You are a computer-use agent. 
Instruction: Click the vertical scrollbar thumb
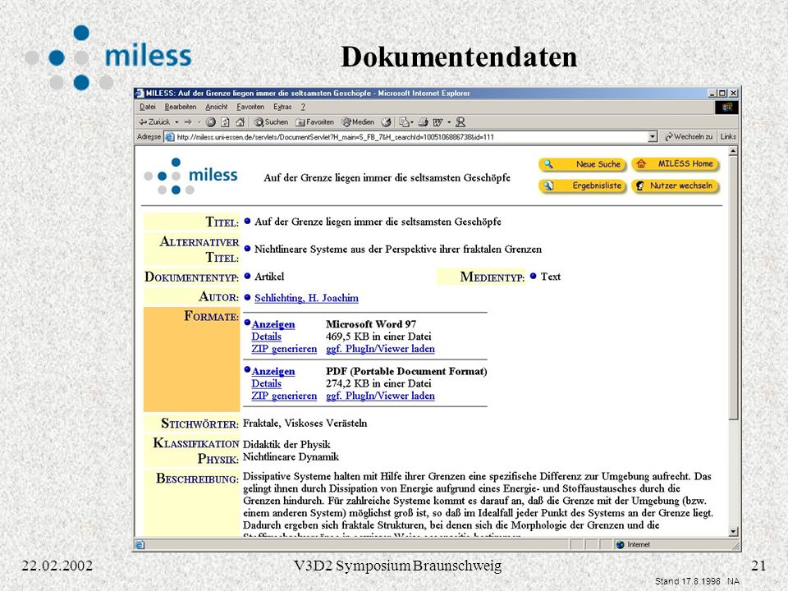tap(733, 287)
